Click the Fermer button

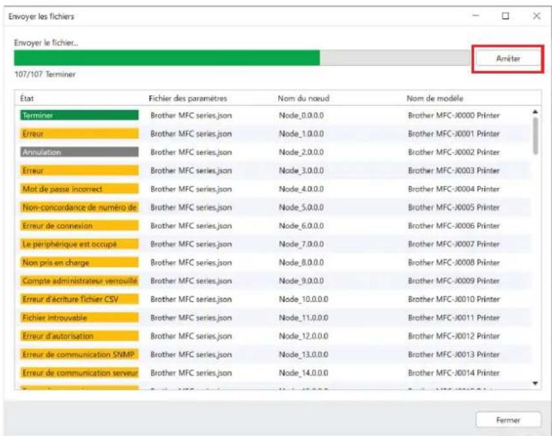click(508, 420)
